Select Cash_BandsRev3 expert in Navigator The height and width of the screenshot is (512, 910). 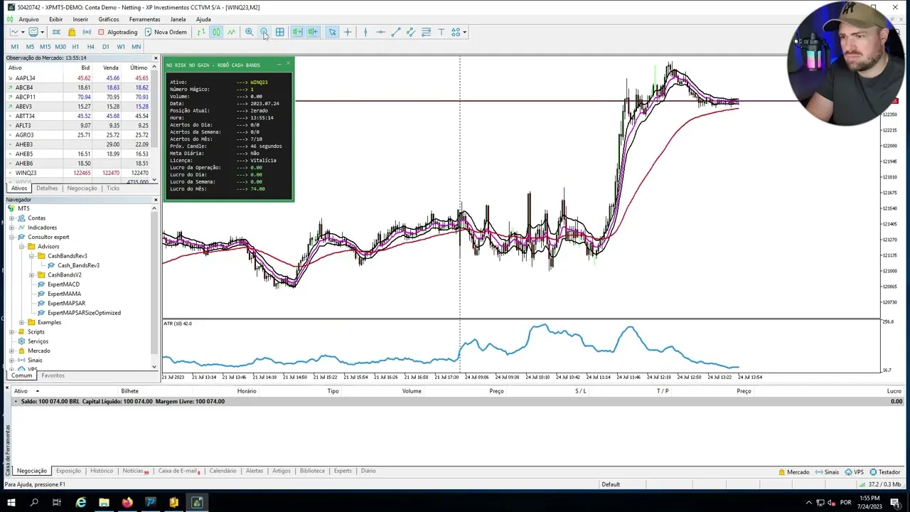(78, 265)
